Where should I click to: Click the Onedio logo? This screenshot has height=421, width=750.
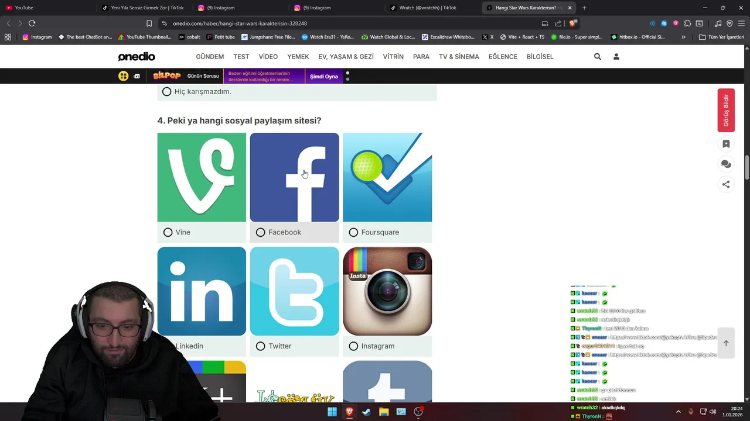click(x=137, y=57)
